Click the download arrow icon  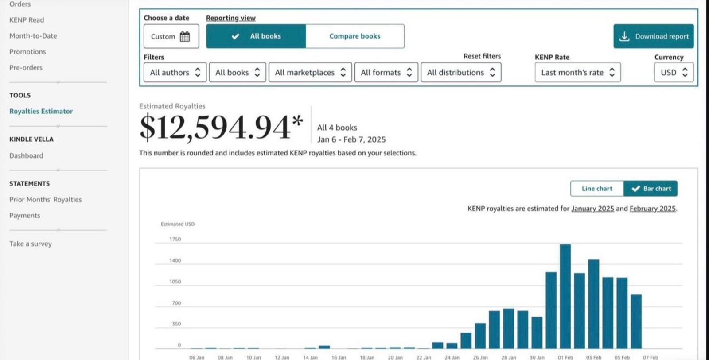point(624,36)
